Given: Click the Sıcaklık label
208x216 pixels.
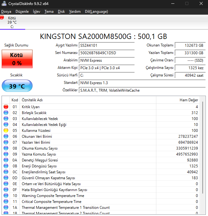Looking at the screenshot, I should click(16, 75).
